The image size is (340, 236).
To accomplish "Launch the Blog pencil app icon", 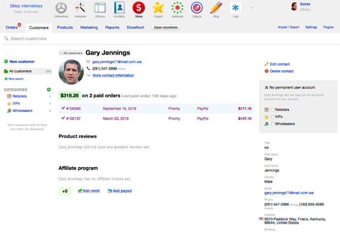I will (x=216, y=8).
